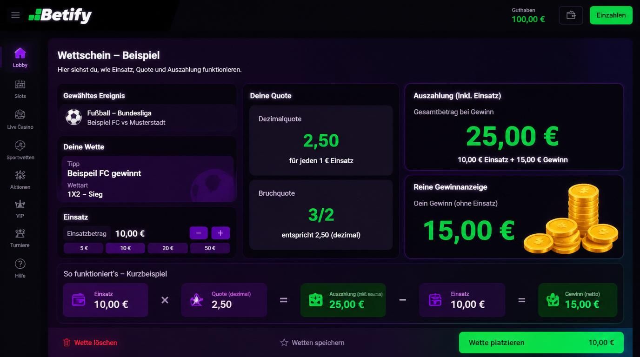Select the 5 € quick stake

pos(84,248)
